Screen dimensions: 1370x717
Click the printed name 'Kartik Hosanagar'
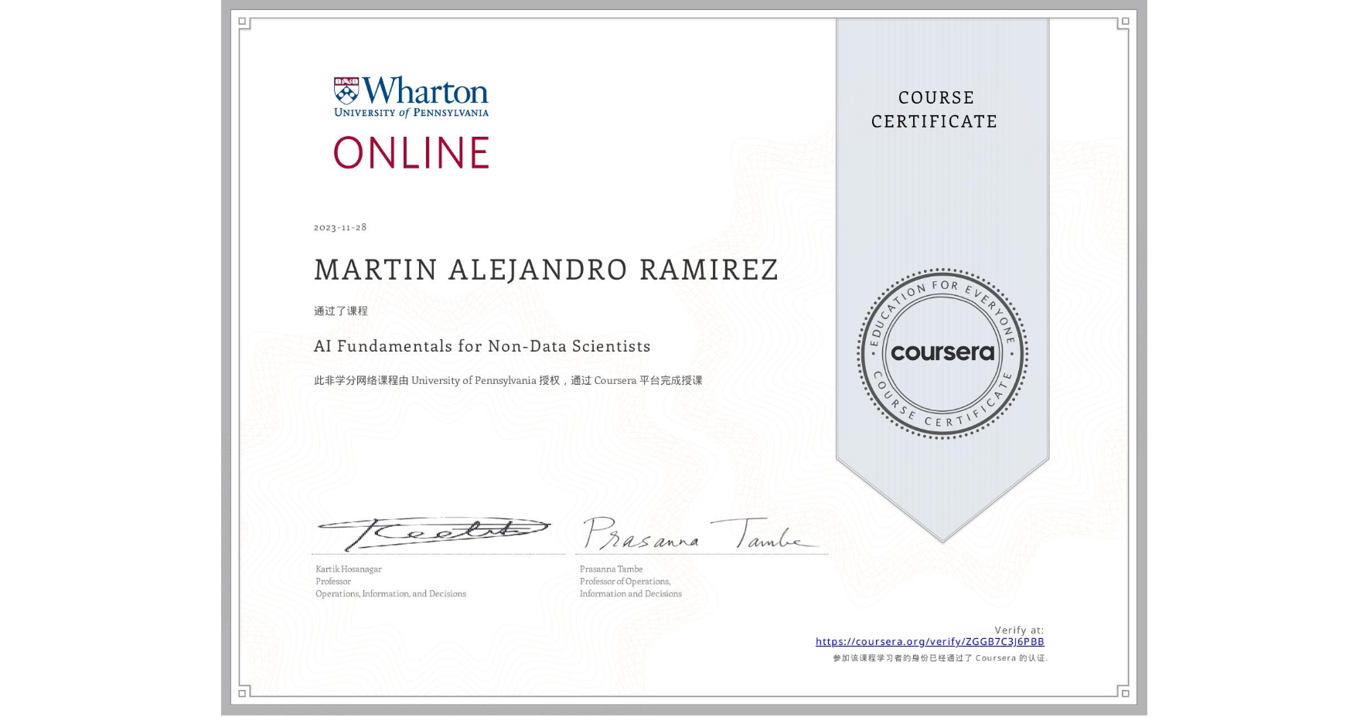[349, 569]
